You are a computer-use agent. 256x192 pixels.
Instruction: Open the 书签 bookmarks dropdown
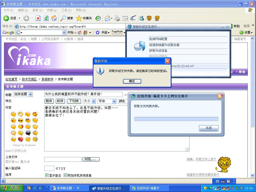(x=105, y=32)
